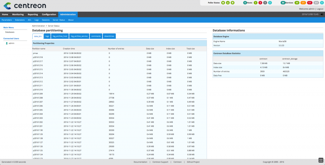Click the red hosts down badge
Viewport: 325px width, 165px height.
click(260, 3)
